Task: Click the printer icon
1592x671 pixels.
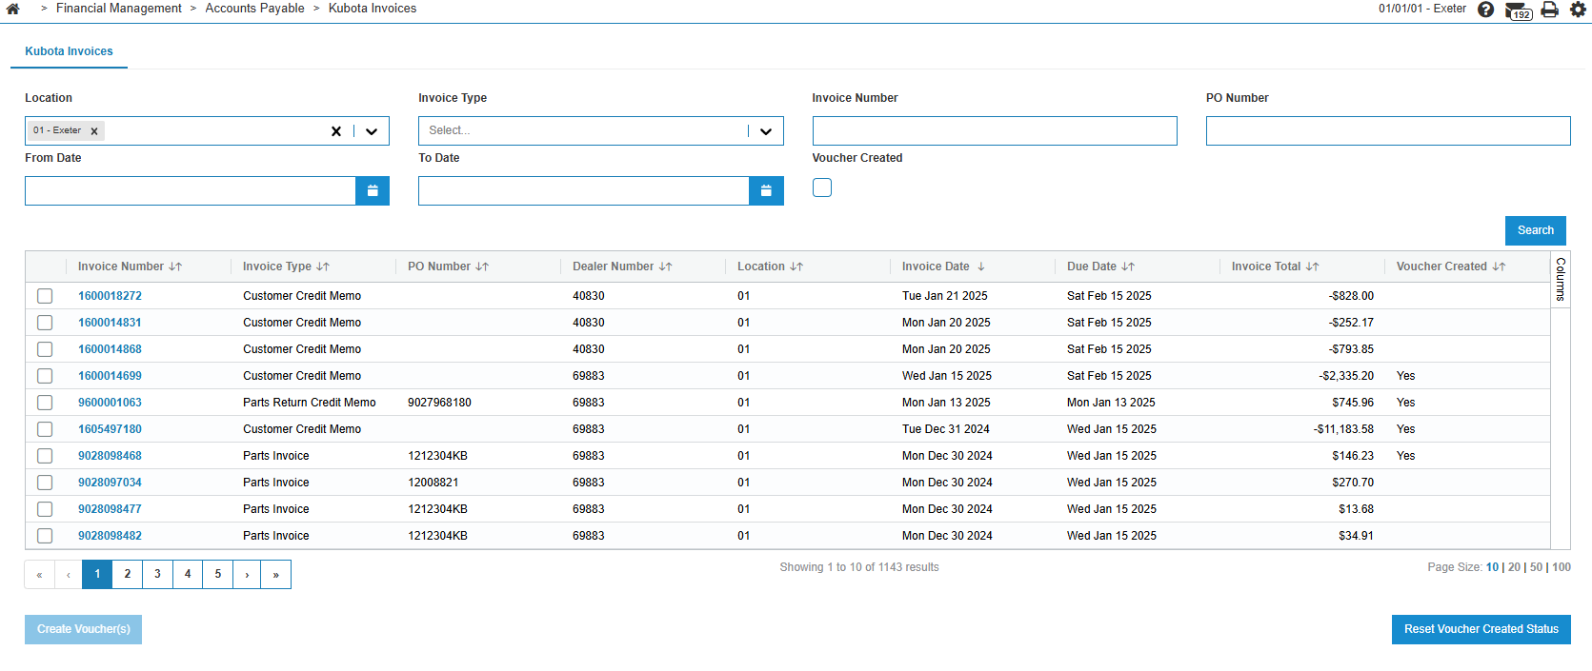Action: pos(1550,10)
